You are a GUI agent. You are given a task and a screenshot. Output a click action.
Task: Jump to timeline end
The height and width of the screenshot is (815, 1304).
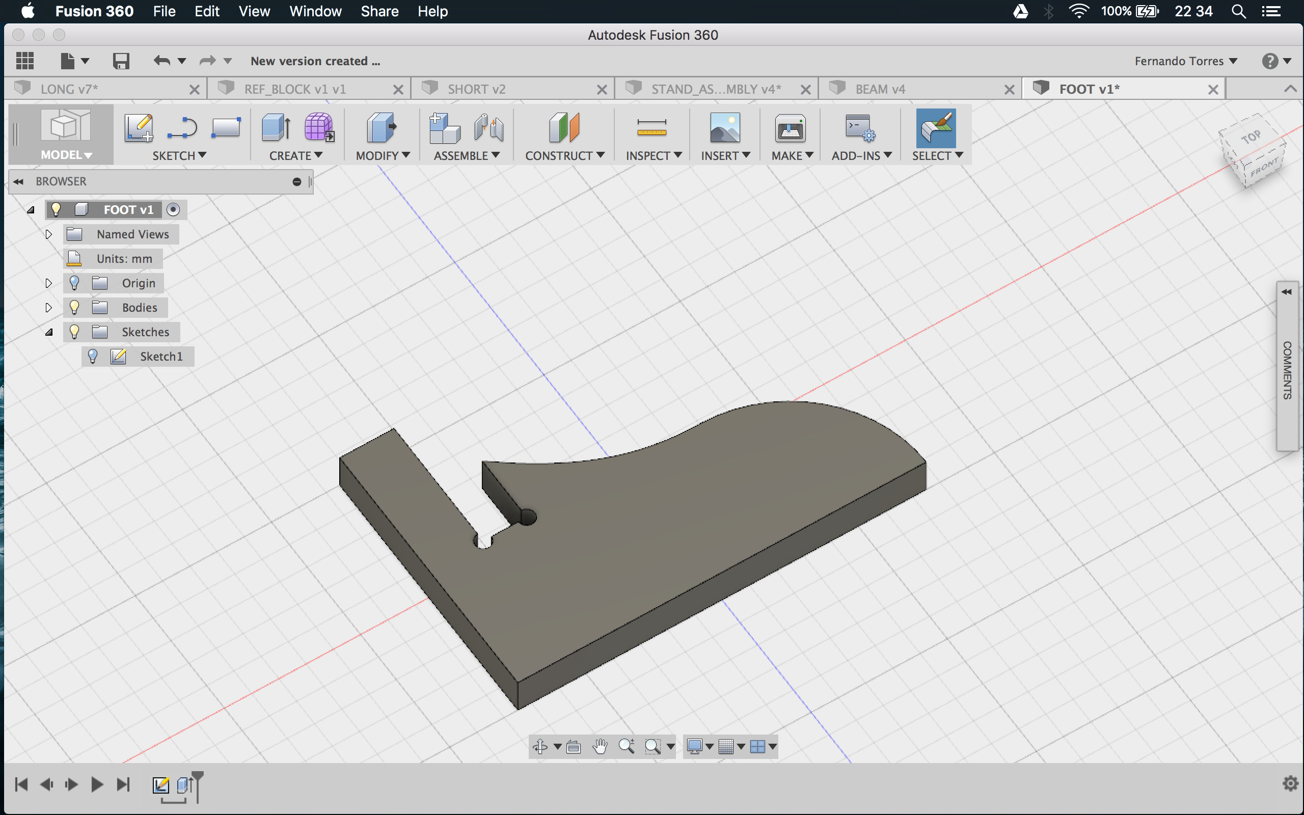pos(123,784)
